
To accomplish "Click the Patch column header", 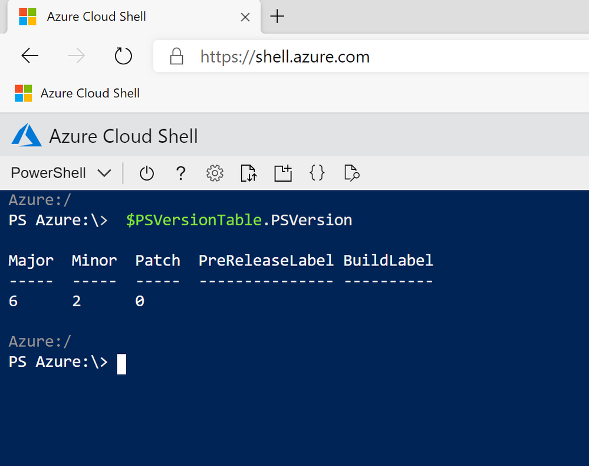I will 158,261.
